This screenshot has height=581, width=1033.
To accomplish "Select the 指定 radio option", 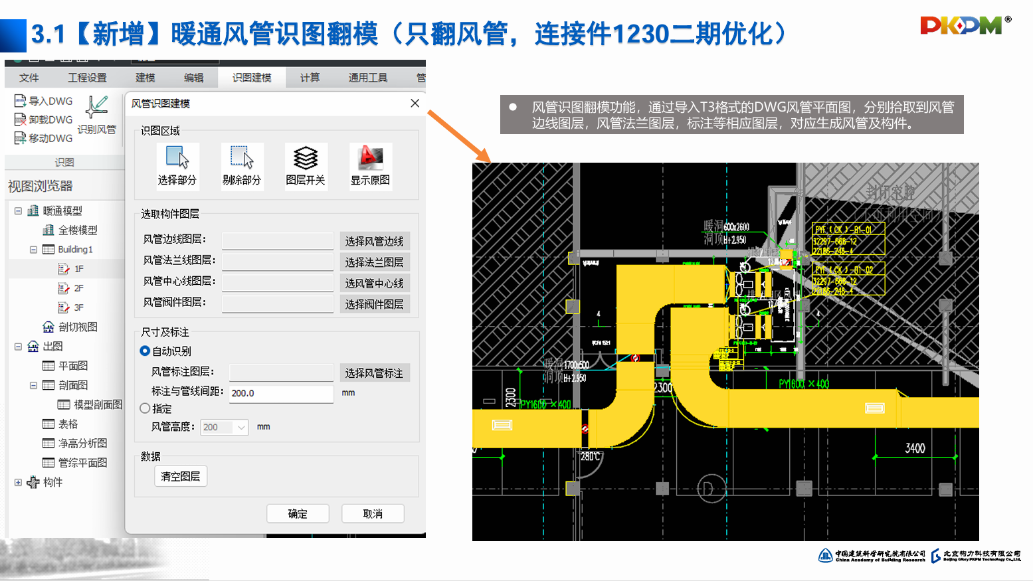I will pyautogui.click(x=145, y=408).
